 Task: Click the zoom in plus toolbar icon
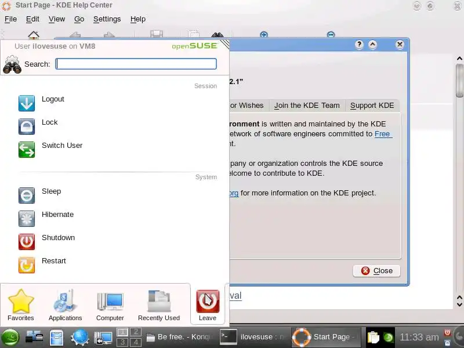pos(264,35)
